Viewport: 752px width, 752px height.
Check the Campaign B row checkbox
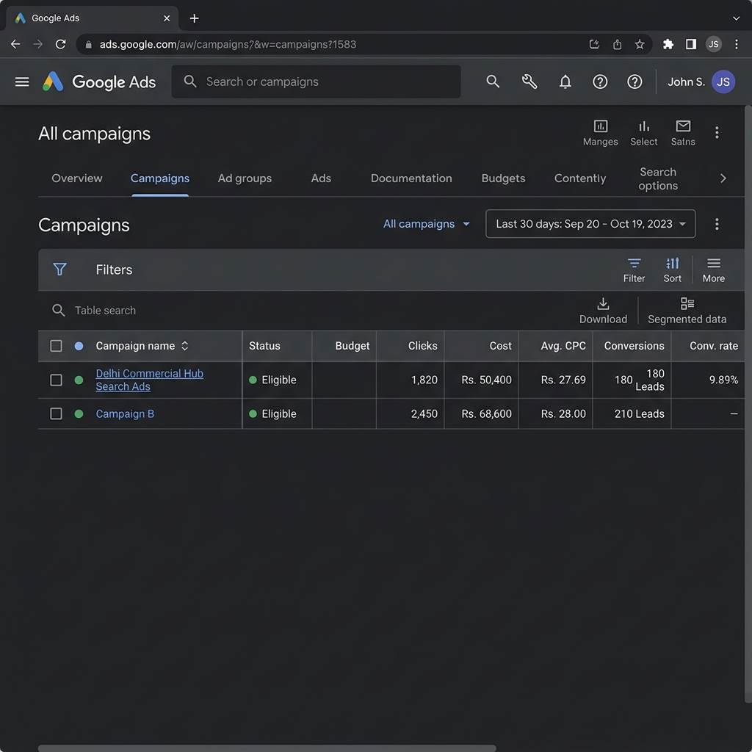(56, 414)
